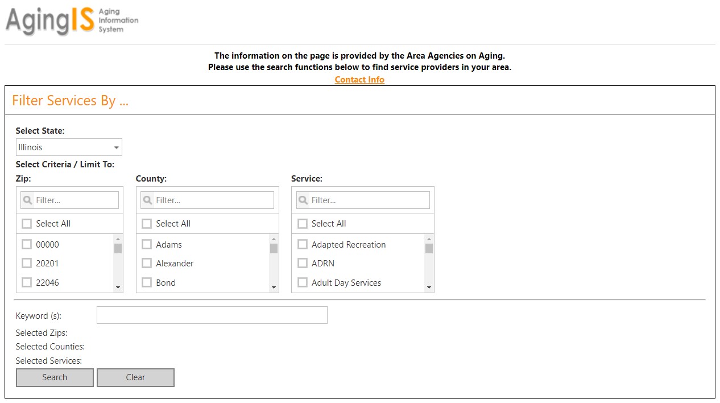Open the Select State dropdown
720x403 pixels.
[69, 147]
